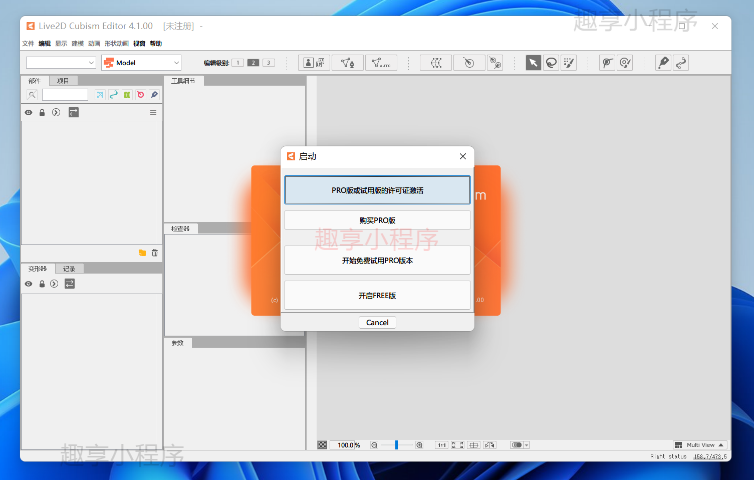Filter by green warp deformer icon
754x480 pixels.
(x=127, y=95)
